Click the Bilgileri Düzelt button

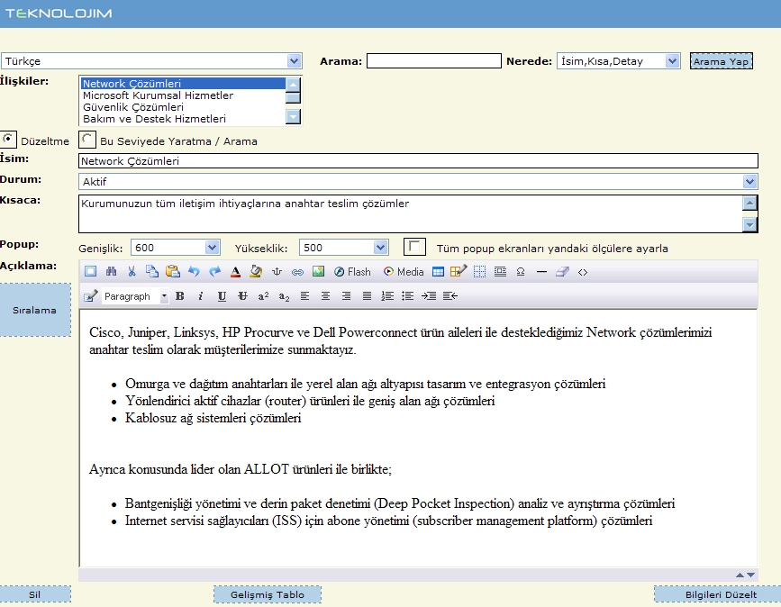717,594
